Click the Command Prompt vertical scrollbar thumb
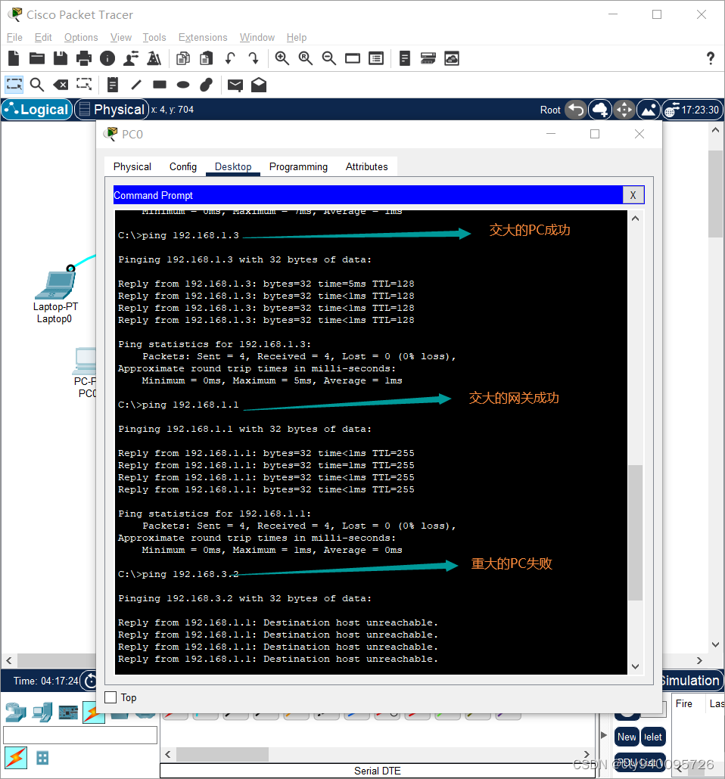725x779 pixels. 636,532
